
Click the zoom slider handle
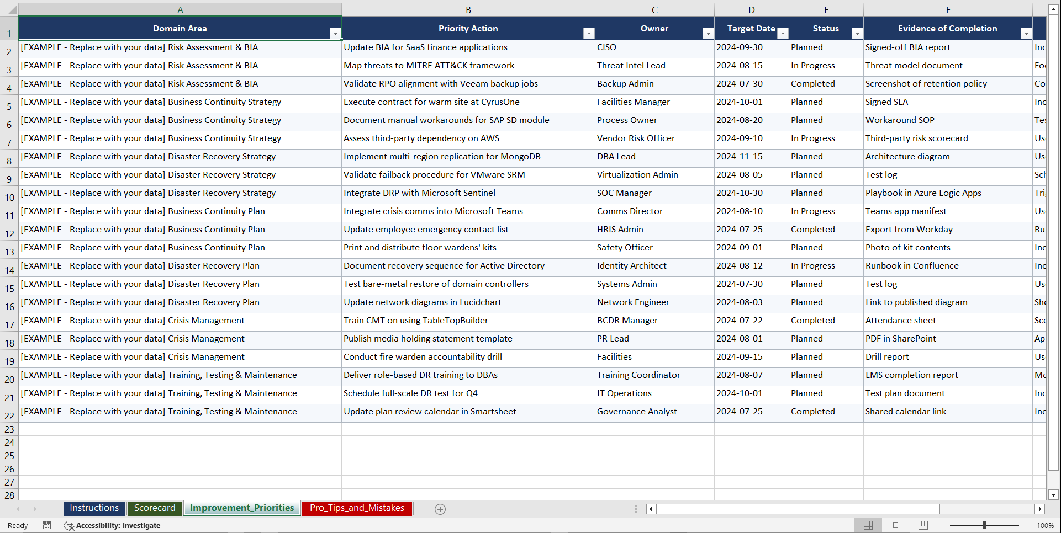(x=986, y=525)
